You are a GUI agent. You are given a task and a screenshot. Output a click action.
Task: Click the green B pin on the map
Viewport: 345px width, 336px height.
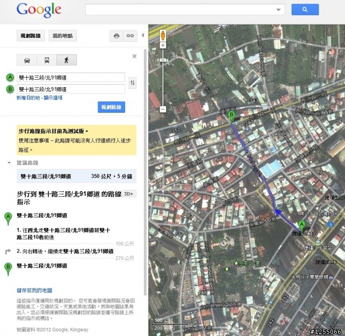coord(231,116)
